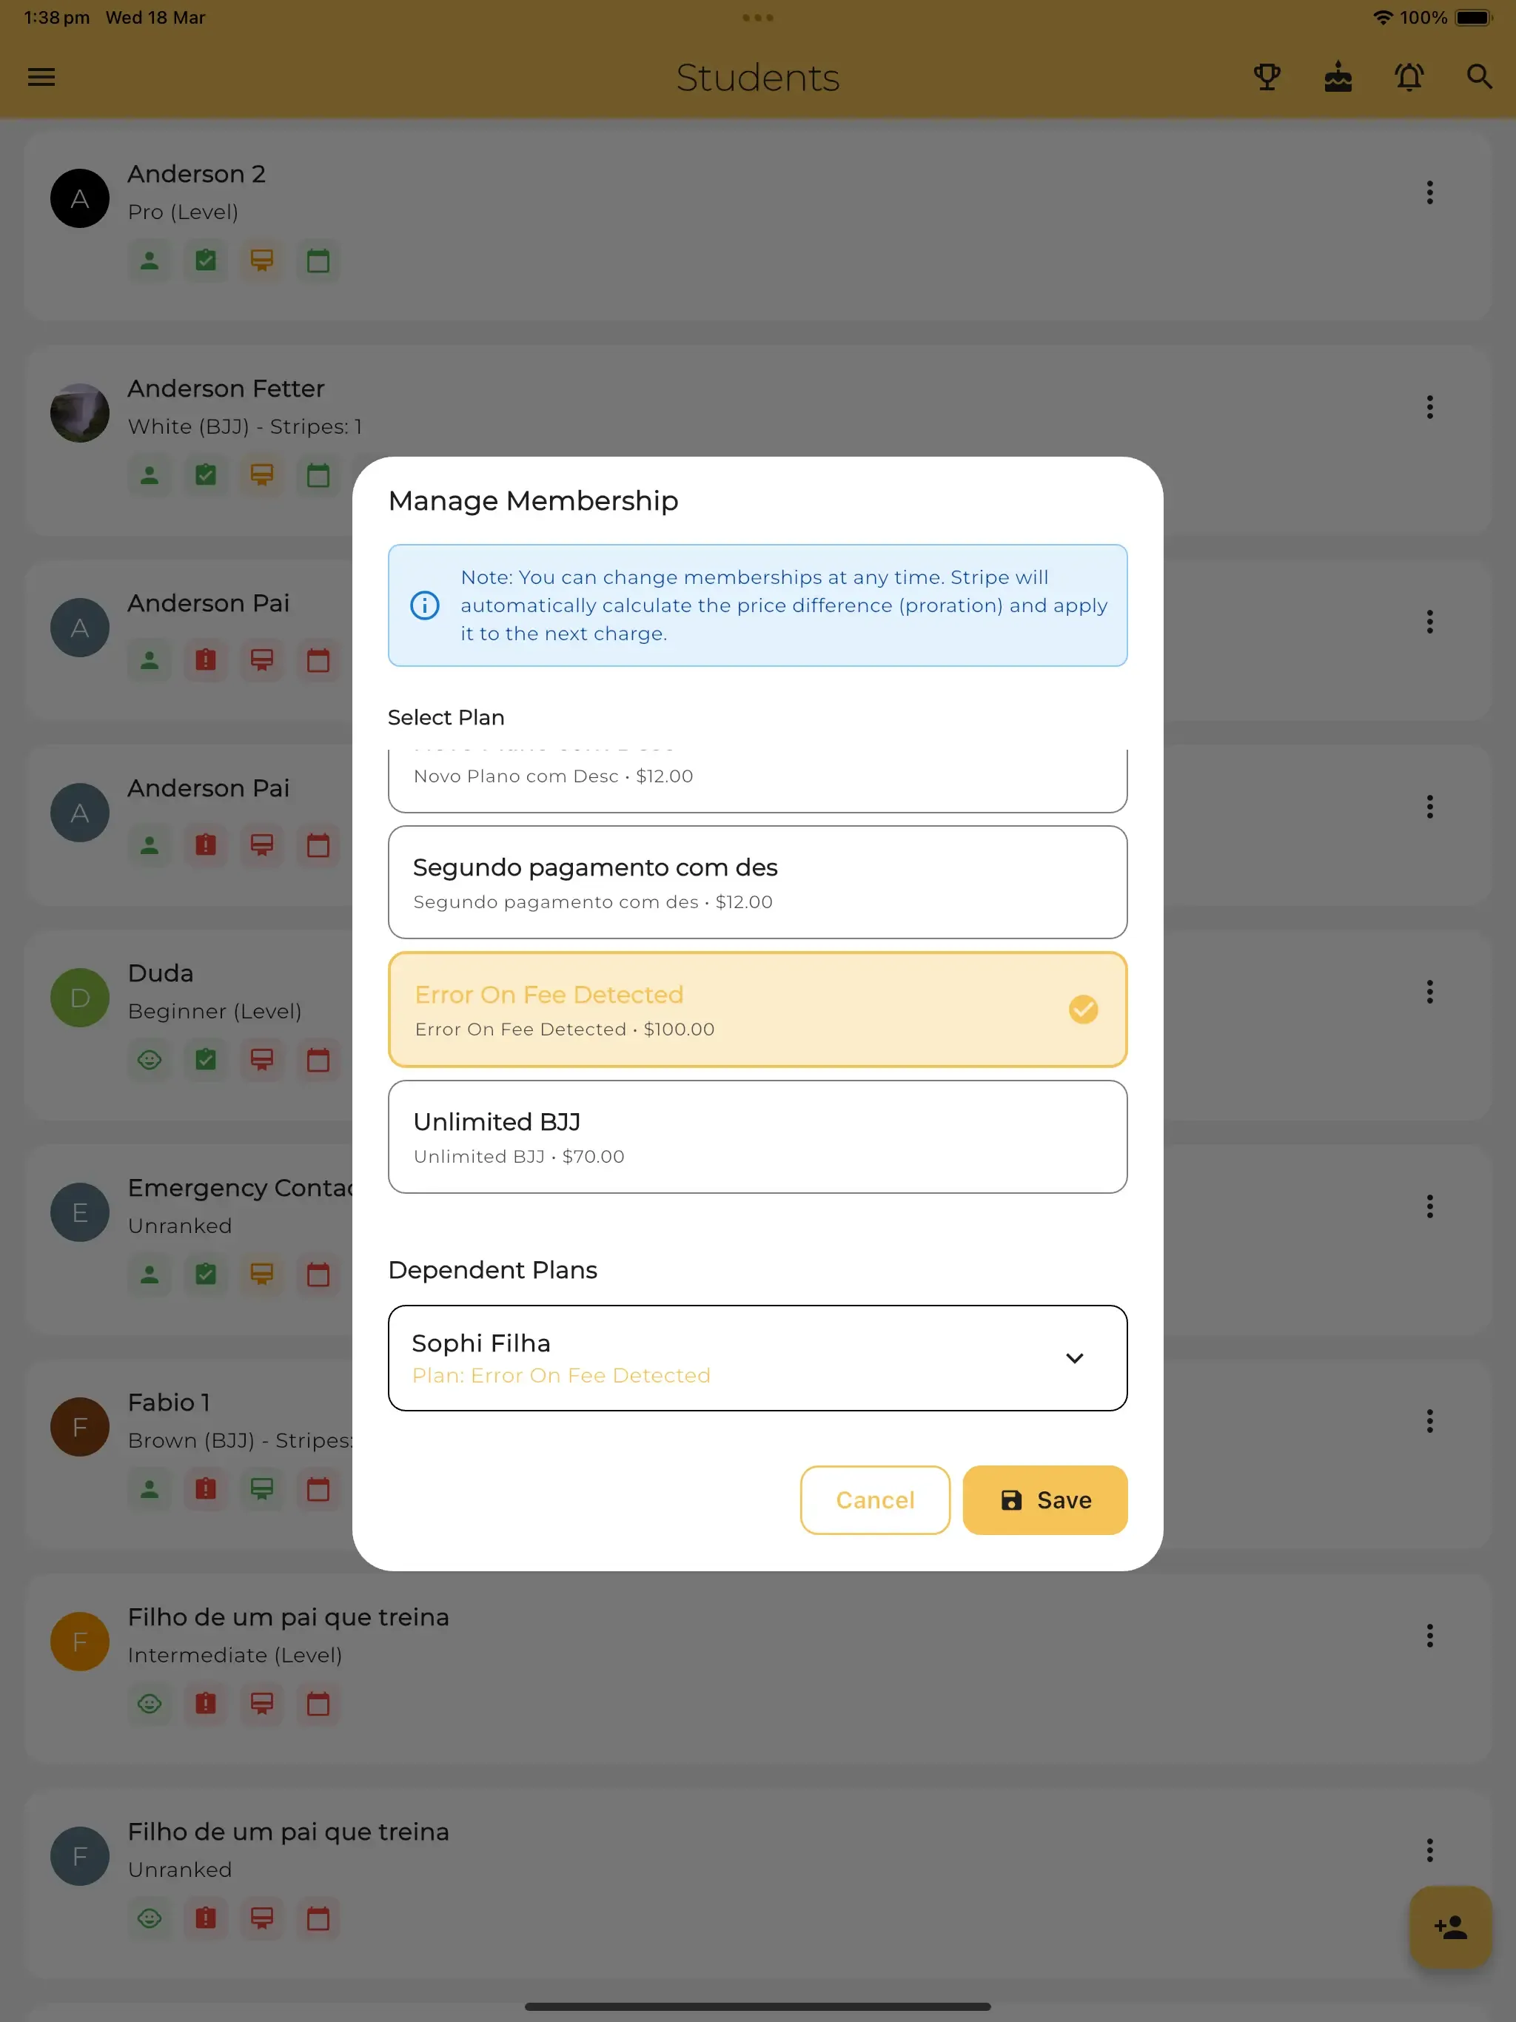Viewport: 1516px width, 2022px height.
Task: Expand the Sophi Filha dependent plan dropdown
Action: (1076, 1358)
